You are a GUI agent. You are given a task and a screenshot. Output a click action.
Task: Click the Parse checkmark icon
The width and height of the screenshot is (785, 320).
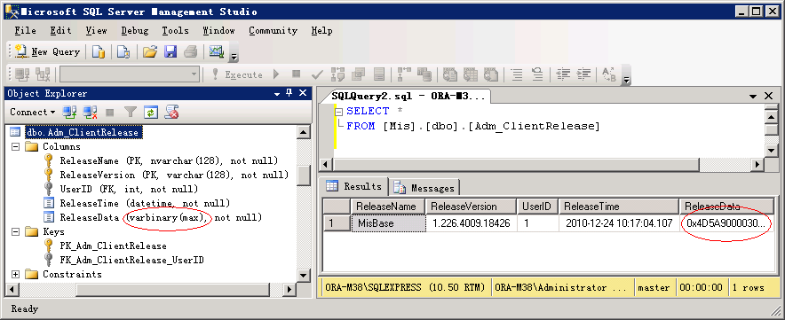coord(317,74)
